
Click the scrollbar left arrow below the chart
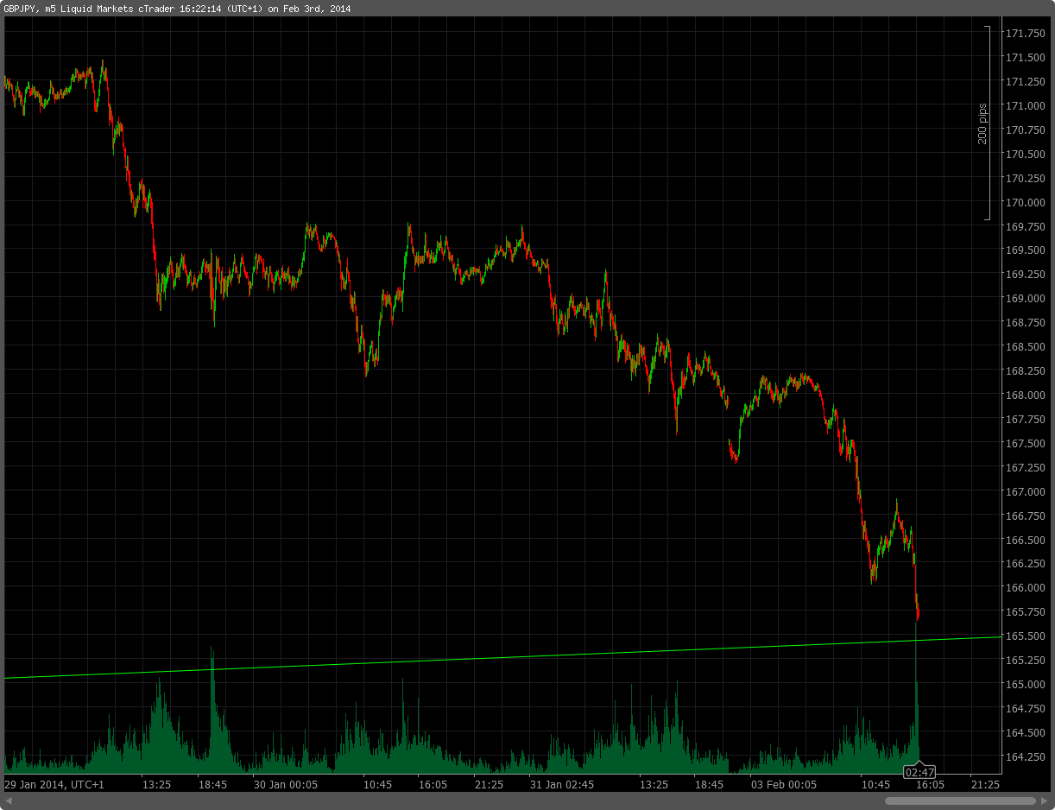click(x=8, y=801)
